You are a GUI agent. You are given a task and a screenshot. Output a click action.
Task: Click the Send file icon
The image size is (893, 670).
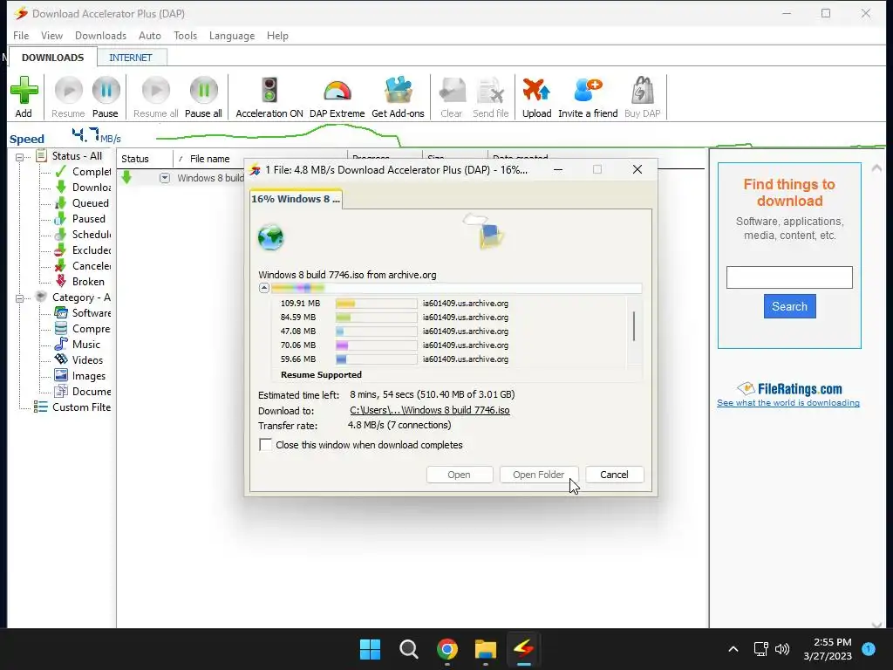(490, 91)
